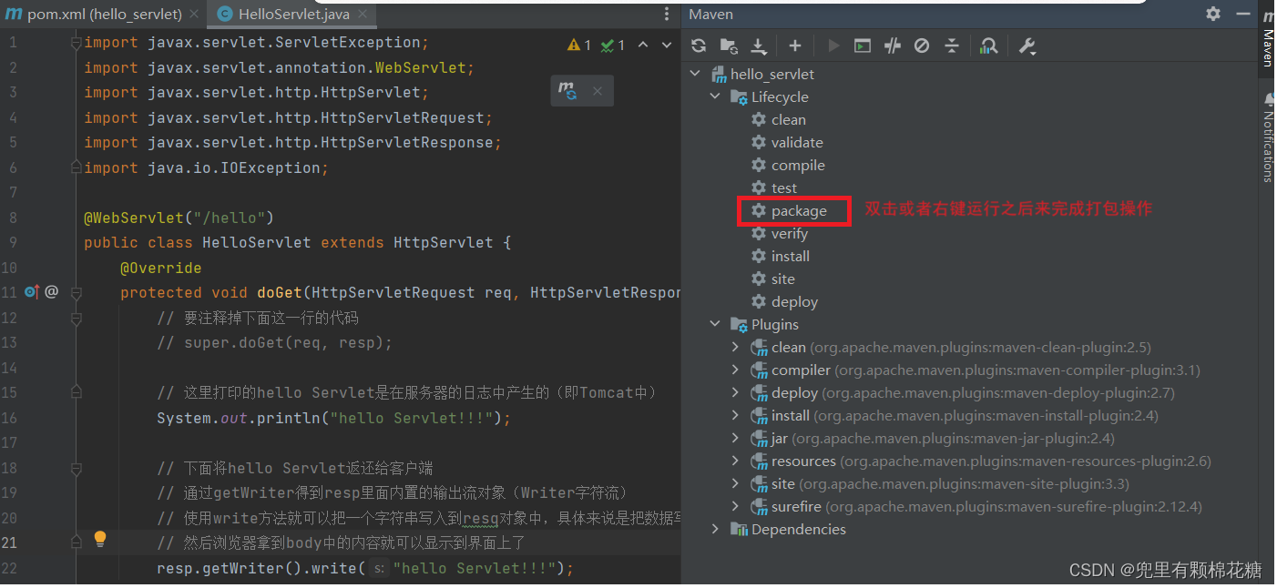Click the Run Maven Build play icon

coord(833,46)
